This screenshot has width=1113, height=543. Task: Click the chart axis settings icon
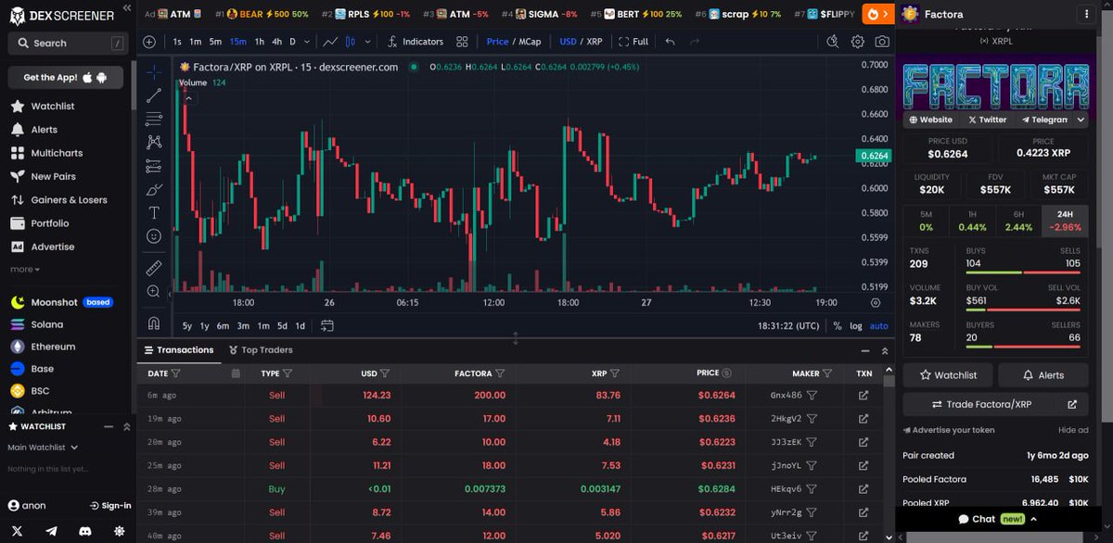876,302
